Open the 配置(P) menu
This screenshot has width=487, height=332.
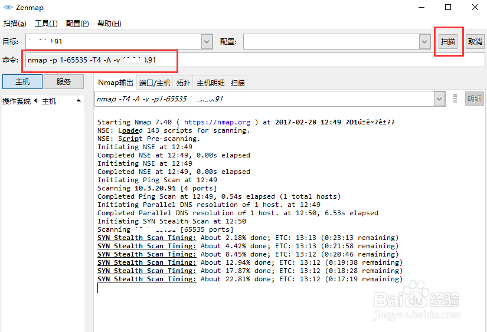pyautogui.click(x=77, y=23)
